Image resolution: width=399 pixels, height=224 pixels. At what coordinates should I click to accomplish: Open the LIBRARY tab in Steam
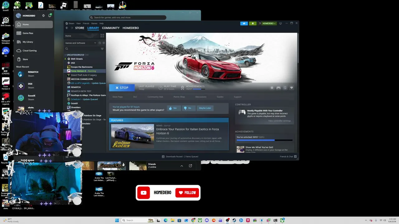coord(93,28)
